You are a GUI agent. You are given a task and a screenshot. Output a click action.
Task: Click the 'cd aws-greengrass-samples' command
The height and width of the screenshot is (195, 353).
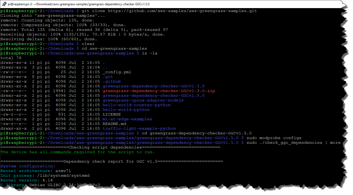[x=114, y=49]
